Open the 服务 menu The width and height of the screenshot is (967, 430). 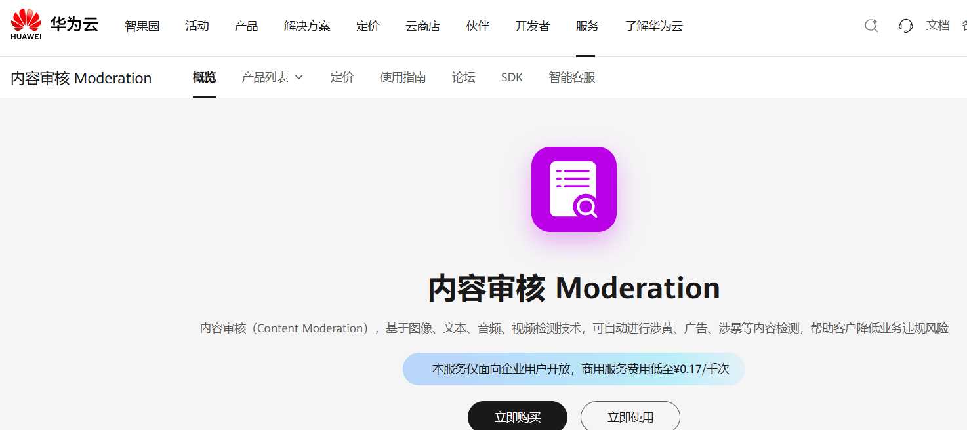[x=588, y=26]
